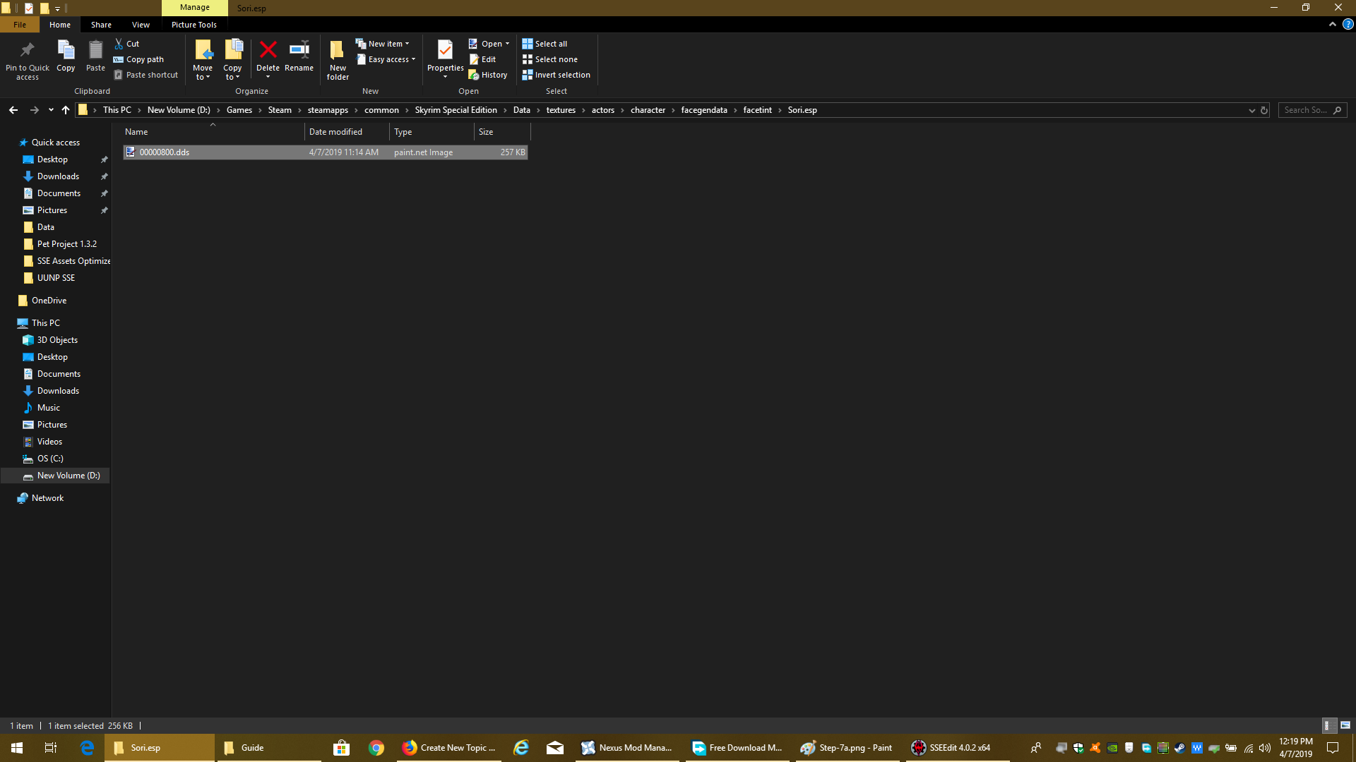
Task: Click the Delete red X icon
Action: tap(268, 50)
